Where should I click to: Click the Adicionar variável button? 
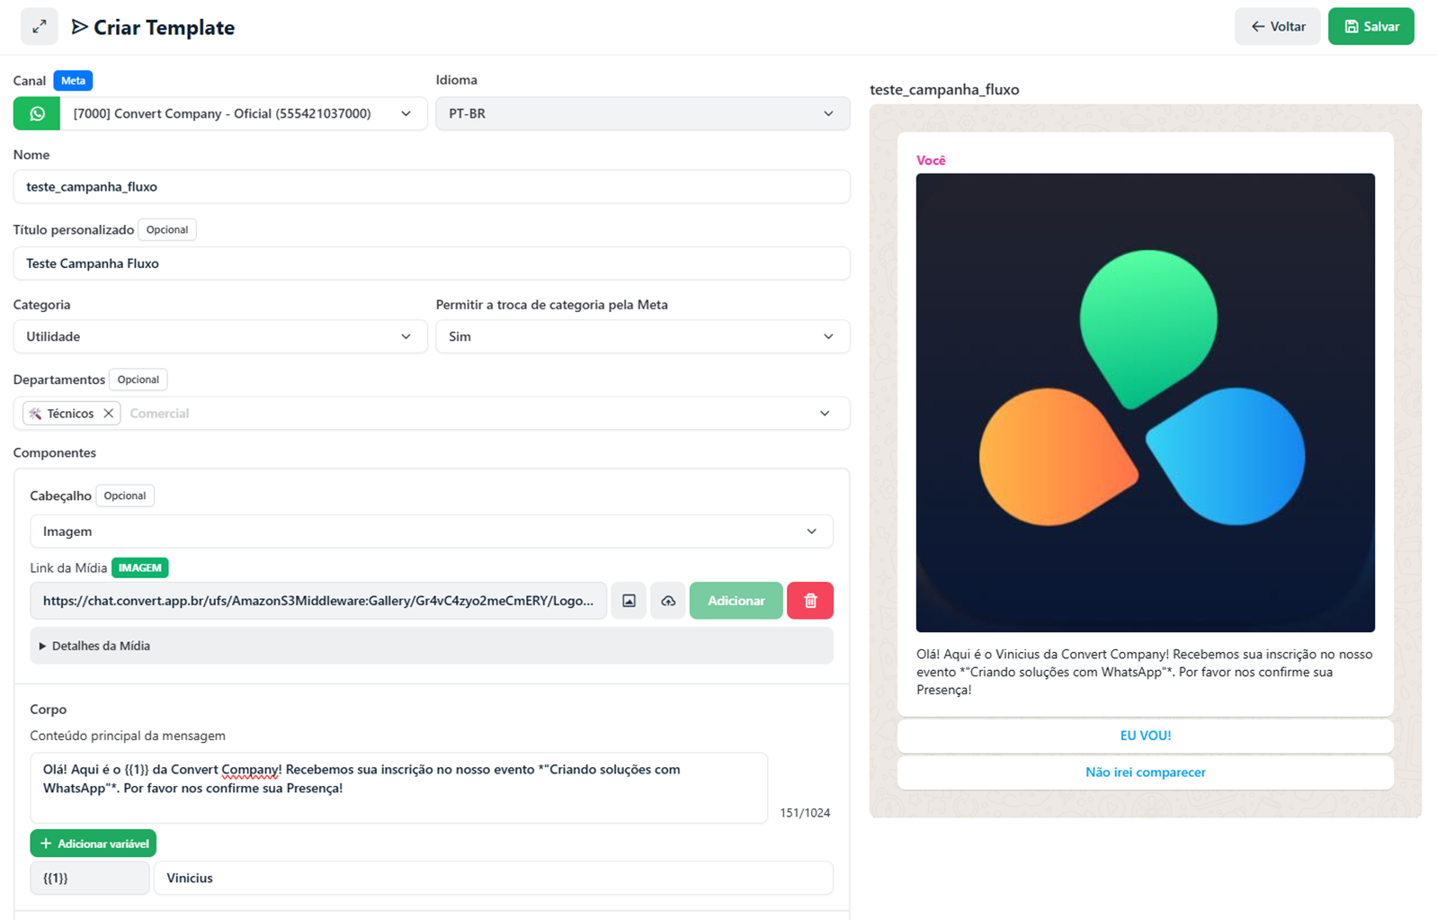pos(94,844)
